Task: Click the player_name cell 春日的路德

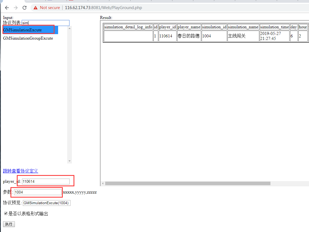Action: pos(189,36)
